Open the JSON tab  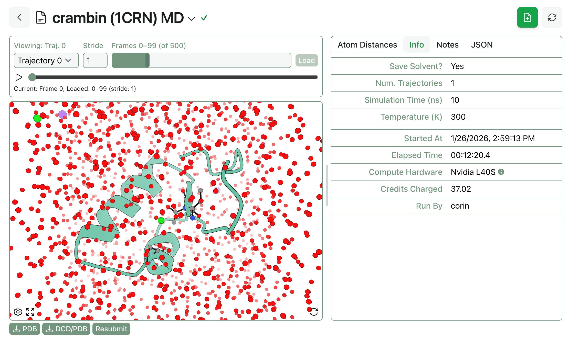[482, 45]
